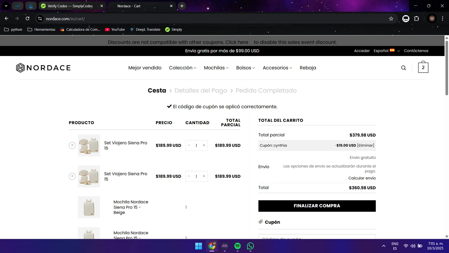Open the Herramientas bookmarks folder
449x253 pixels.
pyautogui.click(x=41, y=29)
